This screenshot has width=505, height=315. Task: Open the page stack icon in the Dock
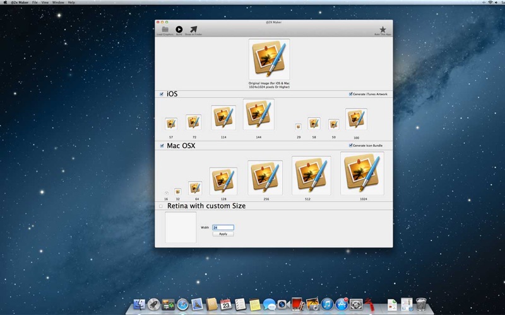[407, 304]
